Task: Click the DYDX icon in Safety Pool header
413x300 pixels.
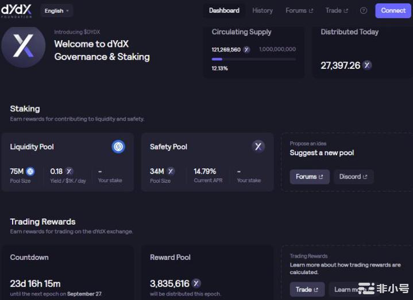Action: (x=258, y=147)
